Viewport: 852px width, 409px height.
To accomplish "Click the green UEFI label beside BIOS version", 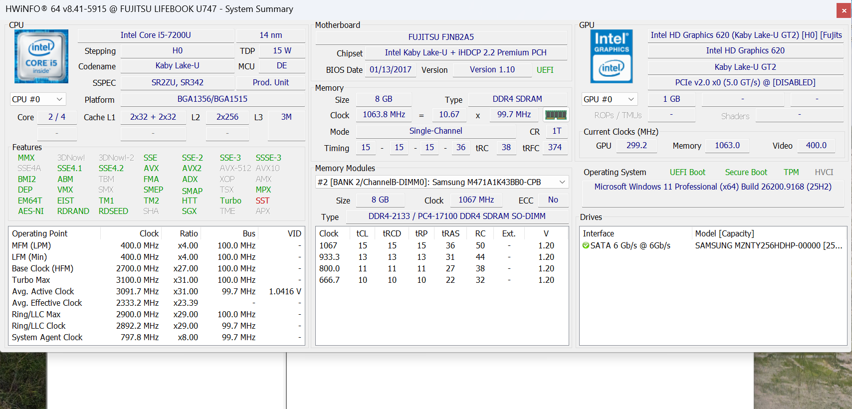I will (545, 70).
